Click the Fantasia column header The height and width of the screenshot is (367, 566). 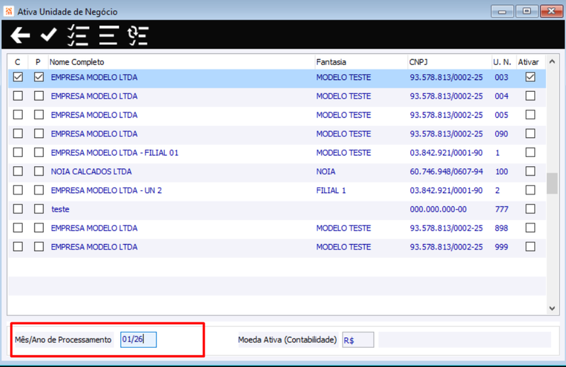361,62
